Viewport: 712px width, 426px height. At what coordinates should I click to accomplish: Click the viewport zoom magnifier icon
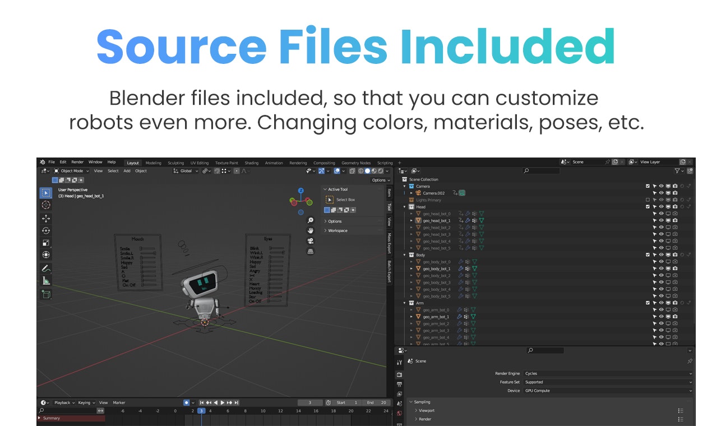[311, 221]
